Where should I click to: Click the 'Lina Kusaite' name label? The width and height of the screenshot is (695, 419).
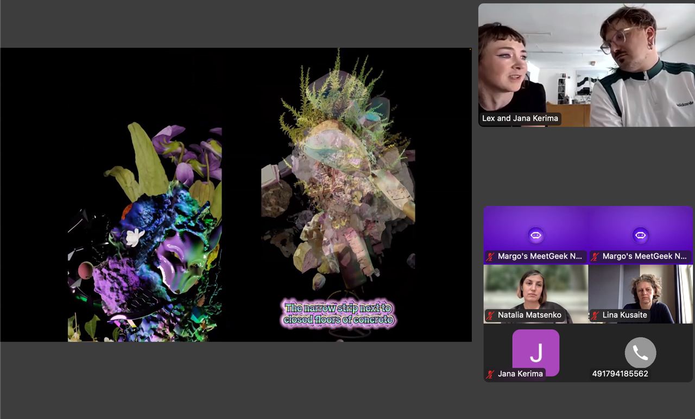tap(624, 315)
